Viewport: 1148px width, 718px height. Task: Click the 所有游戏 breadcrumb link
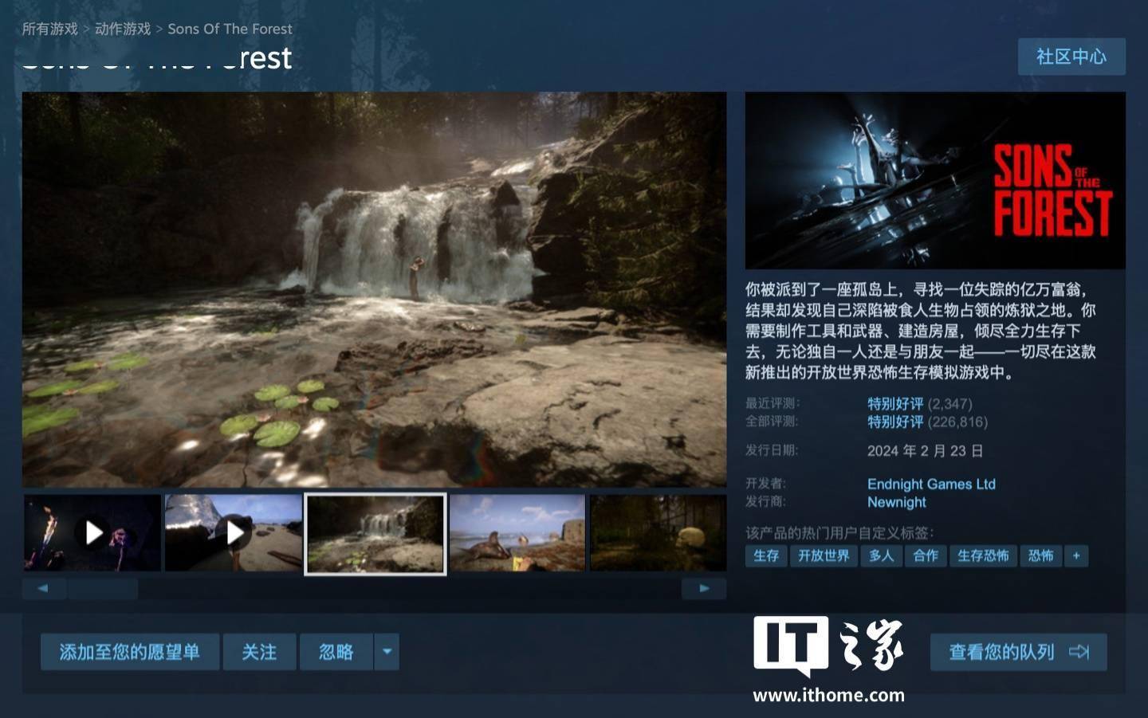point(49,29)
